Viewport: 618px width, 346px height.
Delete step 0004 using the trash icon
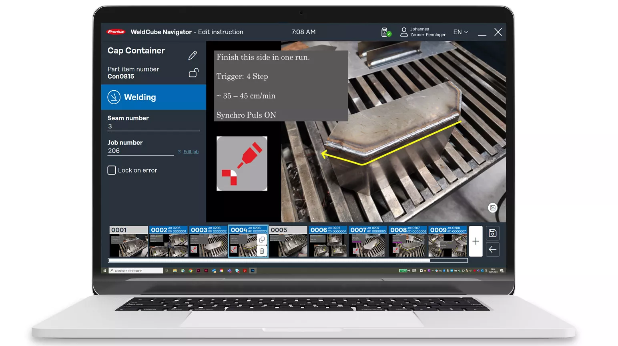click(x=262, y=251)
